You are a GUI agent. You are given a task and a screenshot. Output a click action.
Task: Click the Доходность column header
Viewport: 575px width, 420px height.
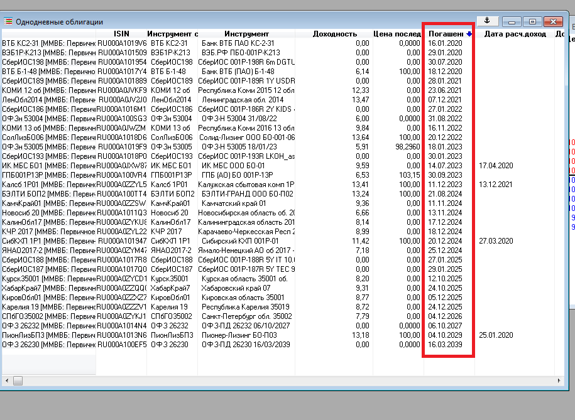(x=334, y=34)
